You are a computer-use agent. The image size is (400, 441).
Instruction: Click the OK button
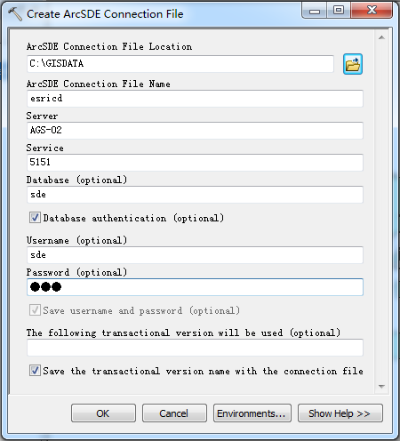pos(103,413)
